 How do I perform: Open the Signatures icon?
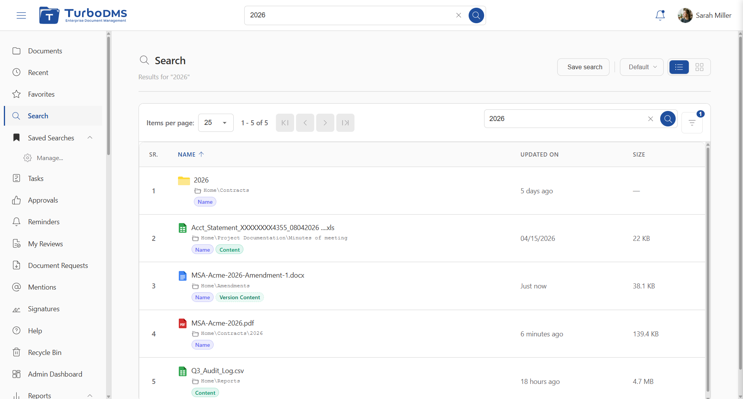pos(16,309)
